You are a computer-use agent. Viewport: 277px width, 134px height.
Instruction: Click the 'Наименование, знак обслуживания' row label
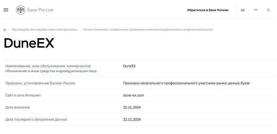point(51,68)
